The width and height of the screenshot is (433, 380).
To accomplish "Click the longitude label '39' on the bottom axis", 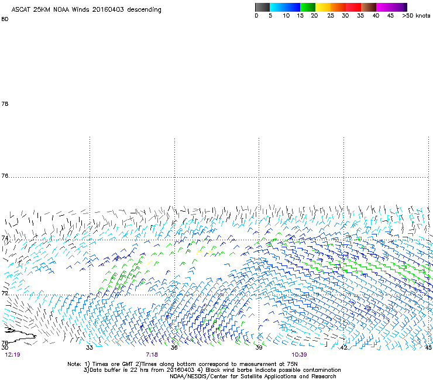I will tap(259, 347).
